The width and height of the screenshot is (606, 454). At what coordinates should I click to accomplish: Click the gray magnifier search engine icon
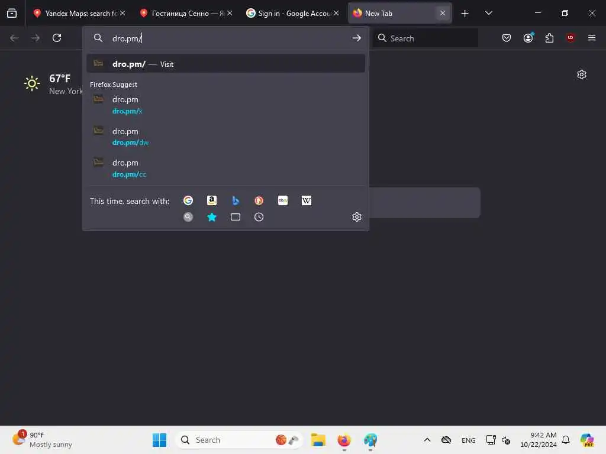(188, 217)
